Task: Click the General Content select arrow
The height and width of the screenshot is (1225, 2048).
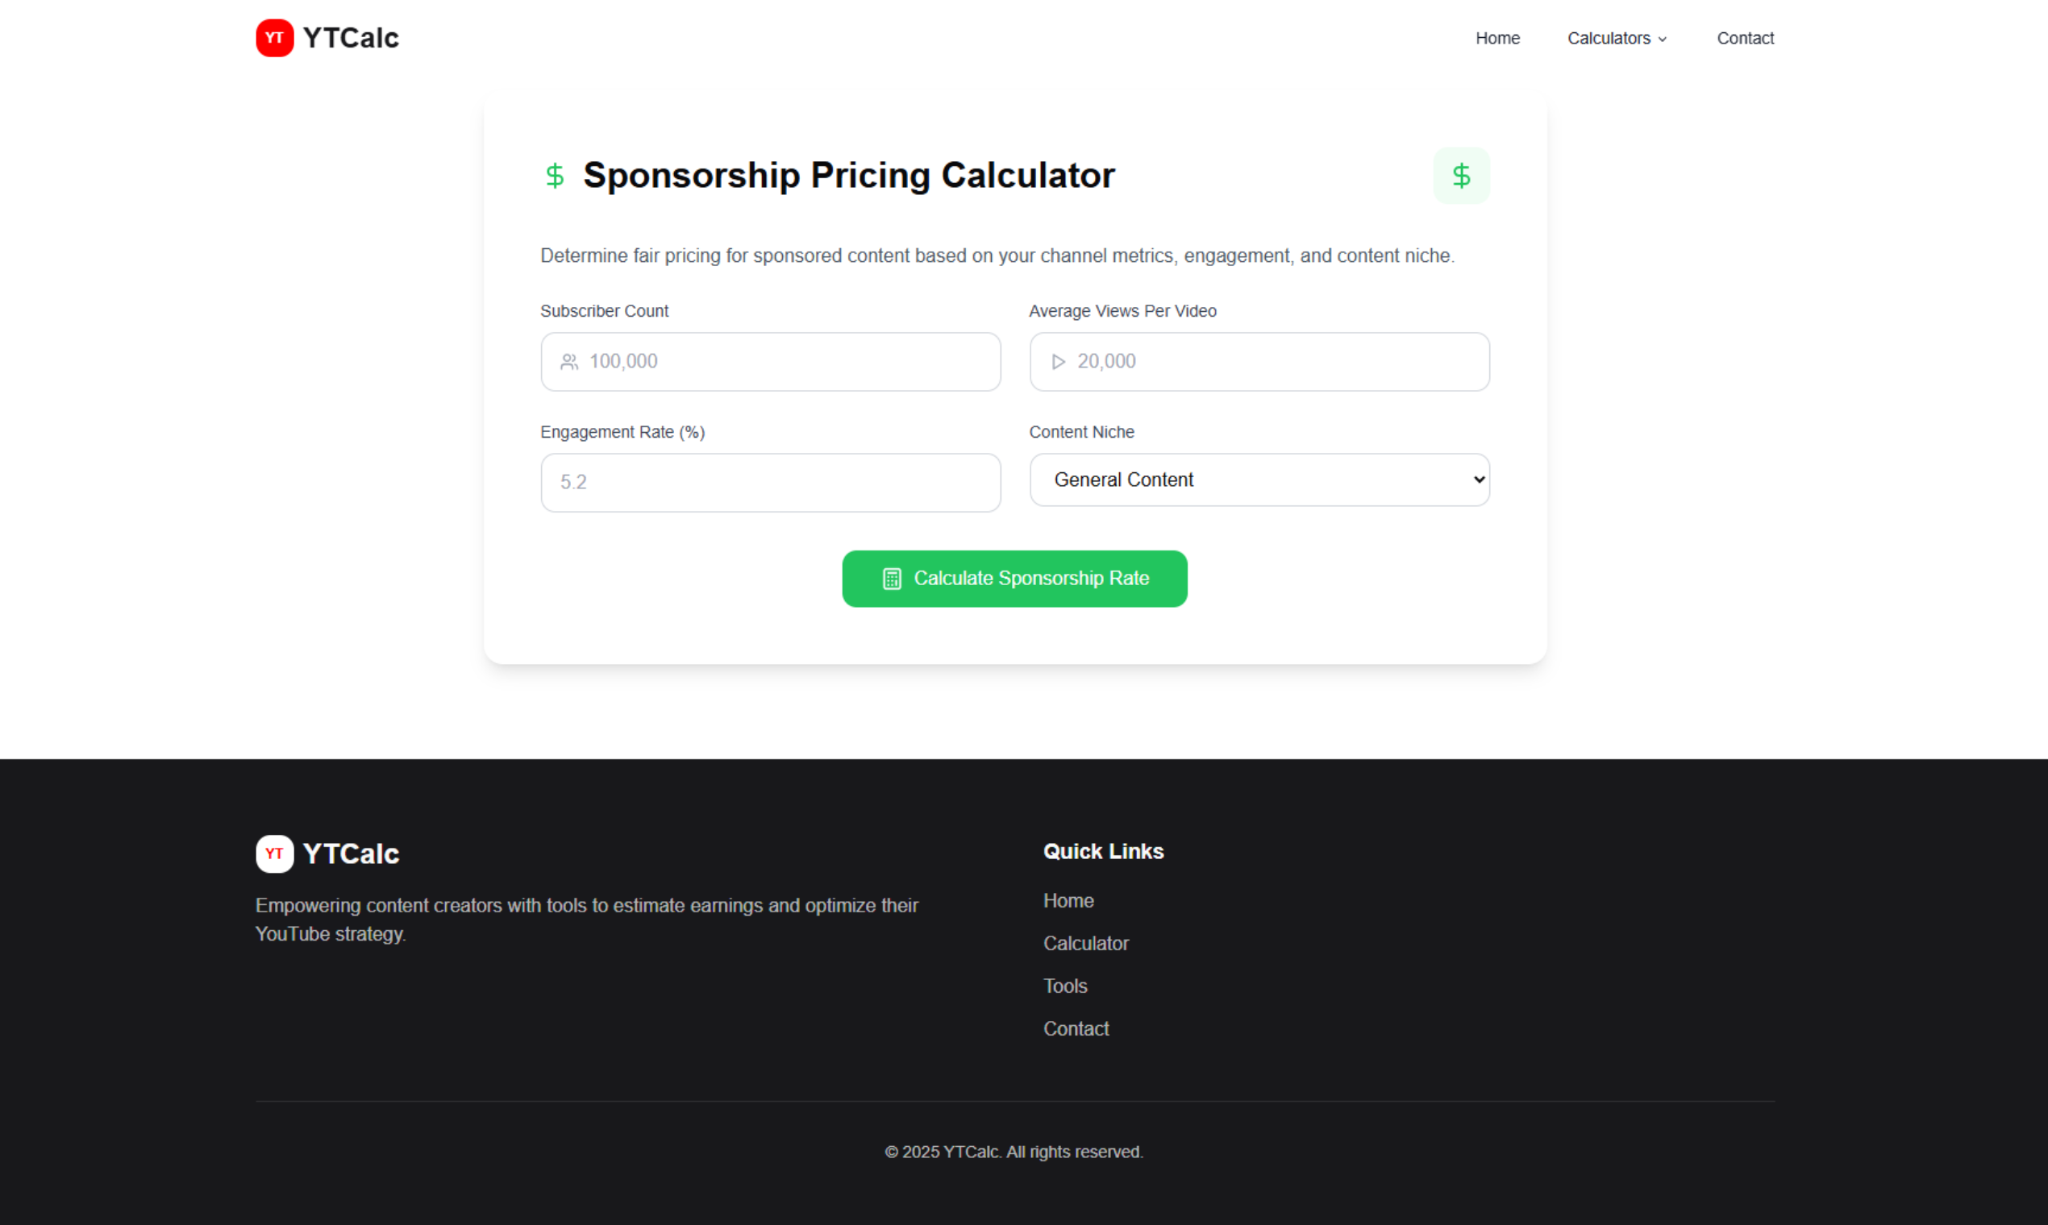Action: 1479,480
